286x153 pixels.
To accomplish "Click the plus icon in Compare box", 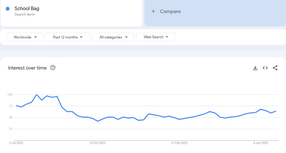I will [x=153, y=11].
